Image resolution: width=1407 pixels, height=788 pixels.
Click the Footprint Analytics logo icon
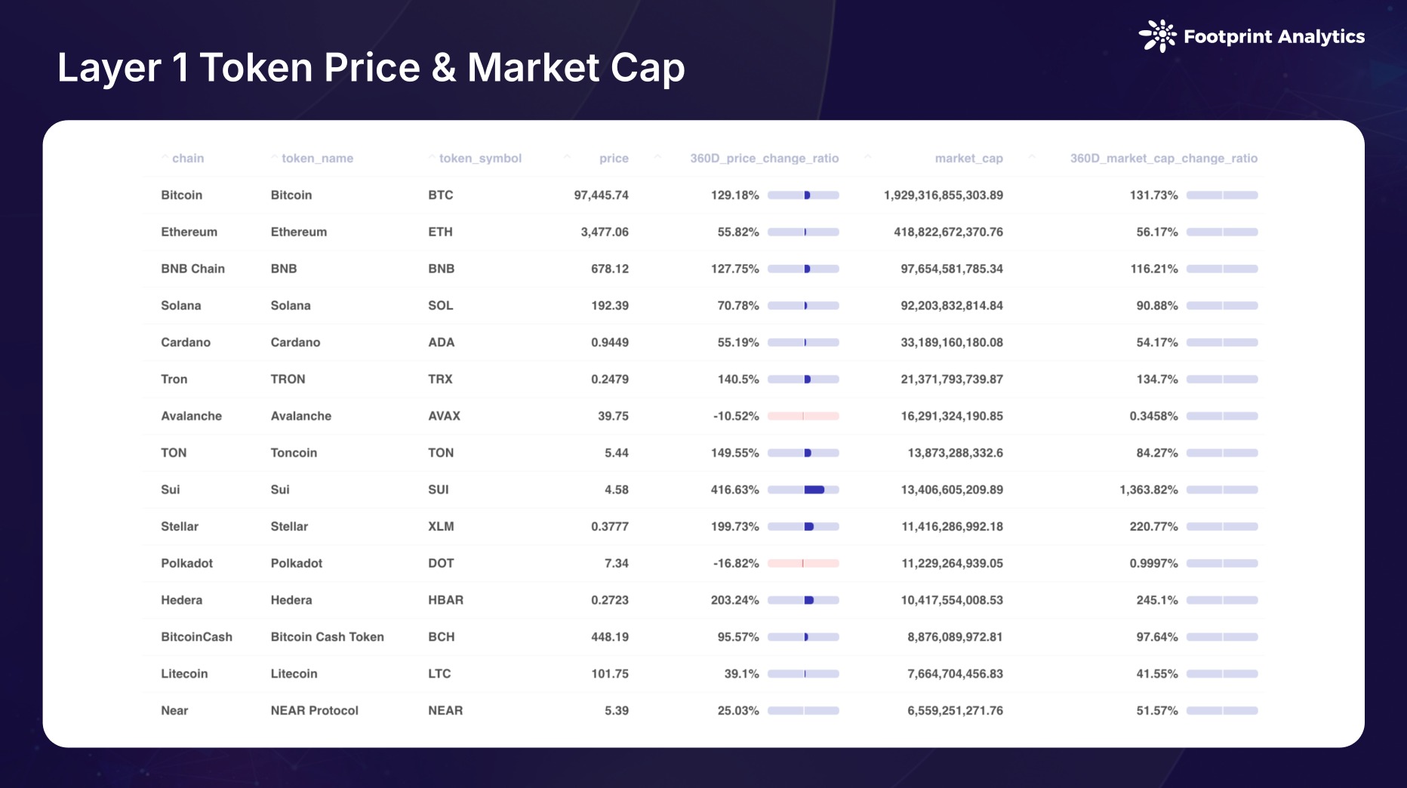[1157, 36]
